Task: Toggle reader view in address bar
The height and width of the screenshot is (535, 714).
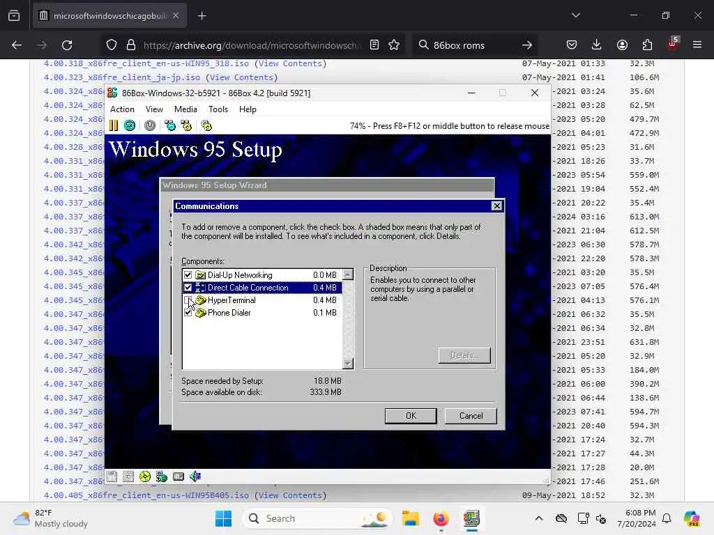Action: point(374,45)
